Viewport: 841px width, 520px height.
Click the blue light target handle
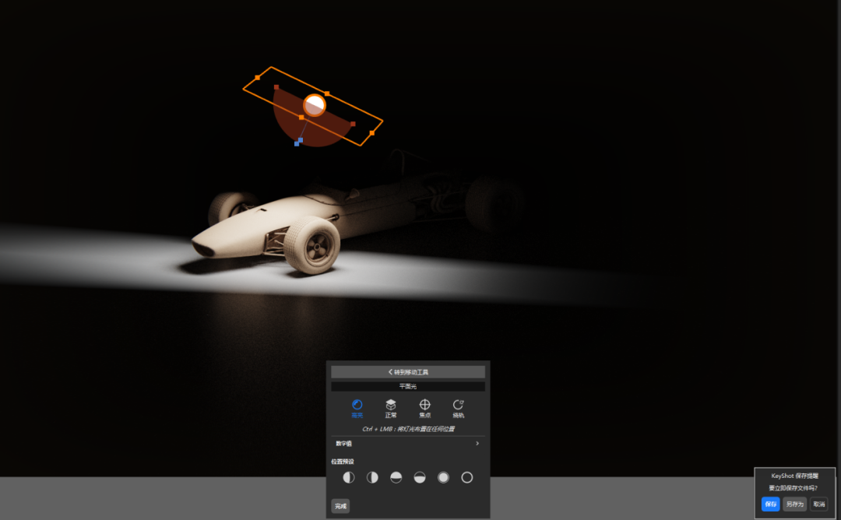coord(298,142)
